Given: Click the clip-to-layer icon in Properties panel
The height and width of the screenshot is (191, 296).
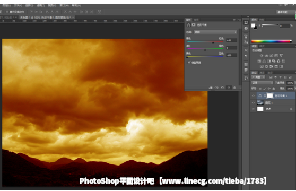Looking at the screenshot, I should click(x=211, y=88).
